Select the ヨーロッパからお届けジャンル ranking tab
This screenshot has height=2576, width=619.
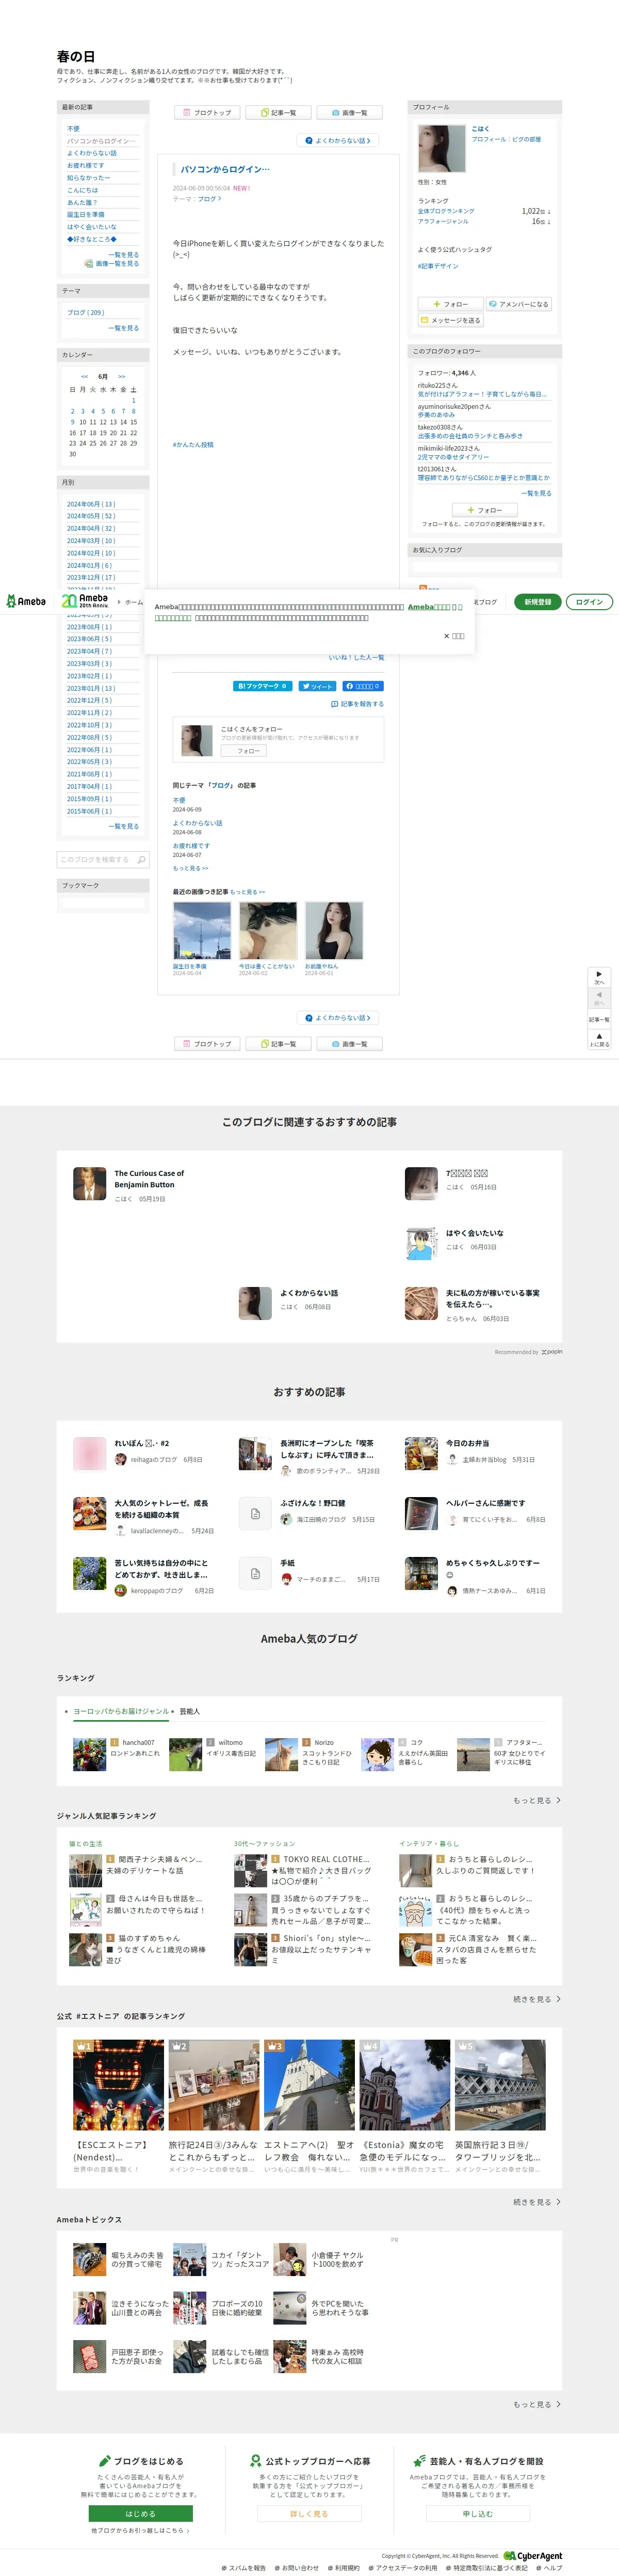point(121,1711)
